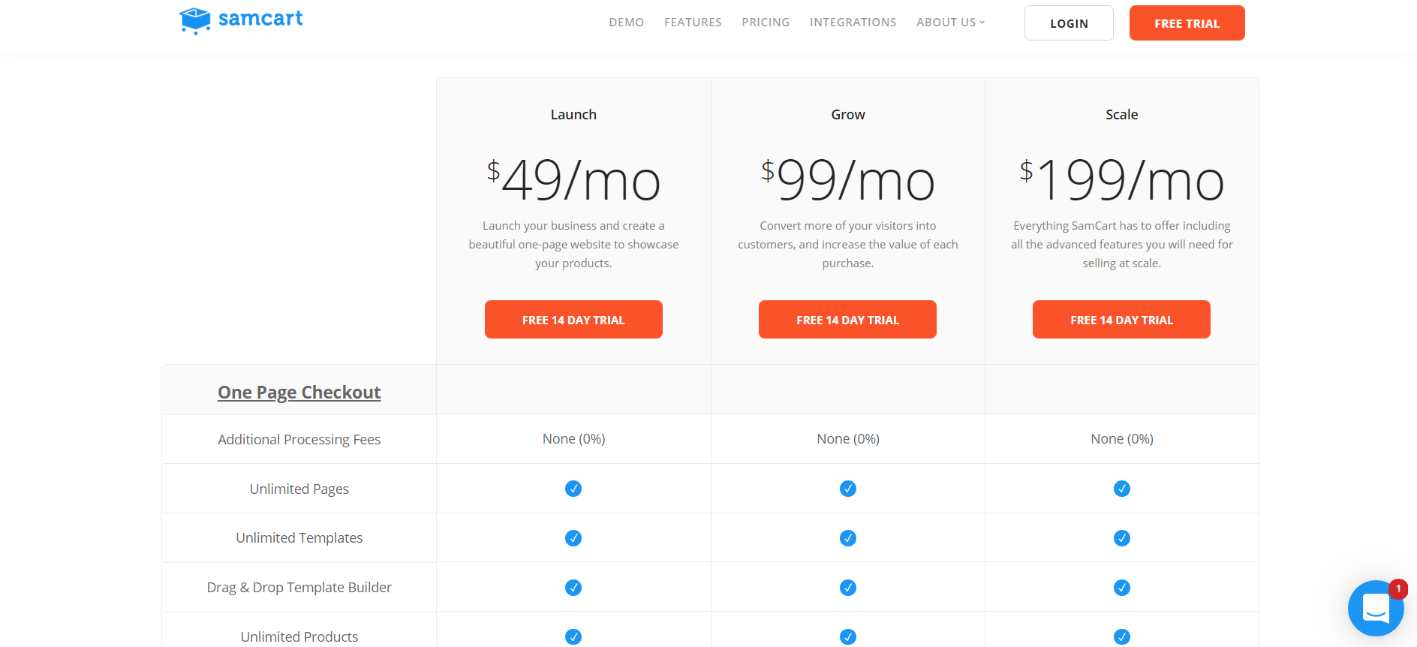Start Free 14 Day Trial for Launch
The image size is (1417, 647).
pos(573,320)
